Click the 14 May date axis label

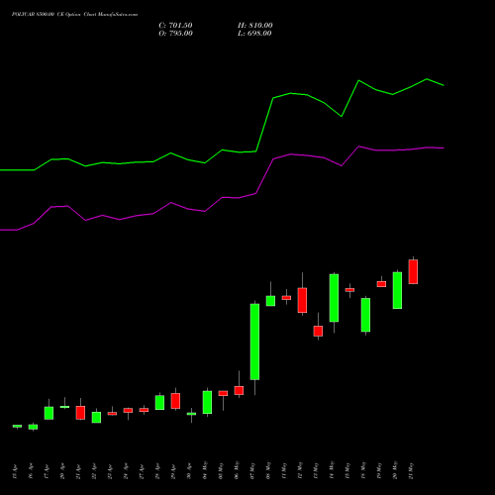pos(332,470)
